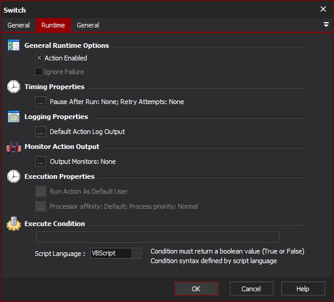Open the tab list menu icon
This screenshot has width=334, height=302.
pyautogui.click(x=326, y=25)
